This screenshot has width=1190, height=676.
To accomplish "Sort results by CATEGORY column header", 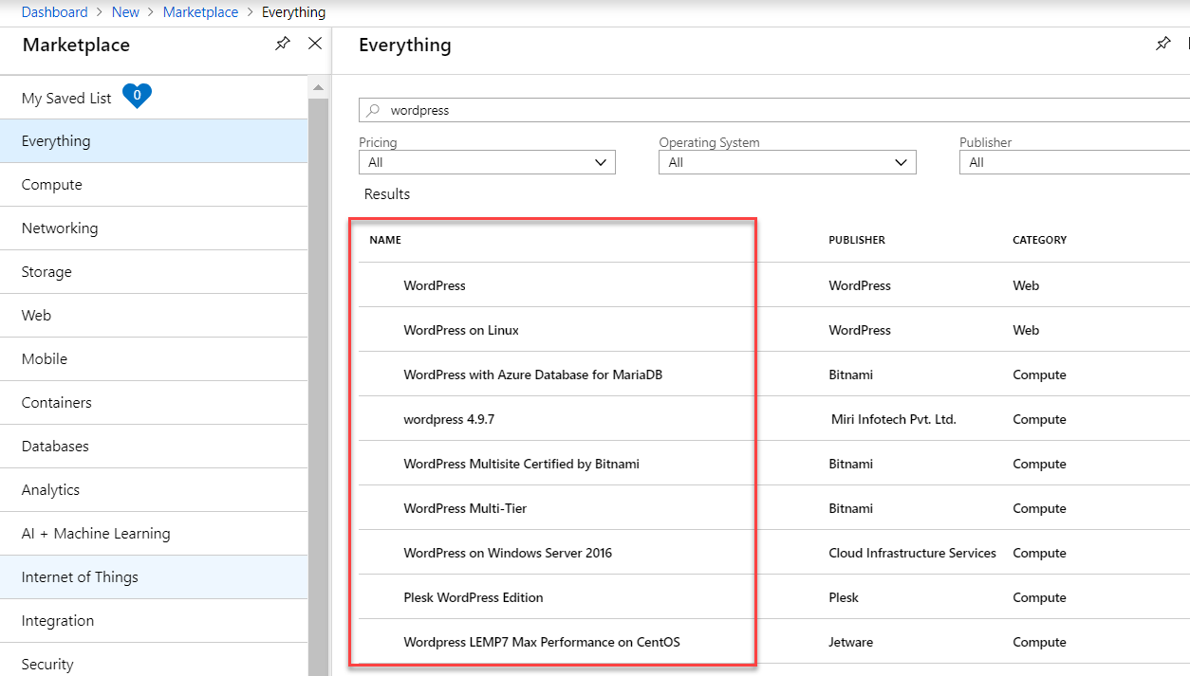I will pyautogui.click(x=1040, y=240).
